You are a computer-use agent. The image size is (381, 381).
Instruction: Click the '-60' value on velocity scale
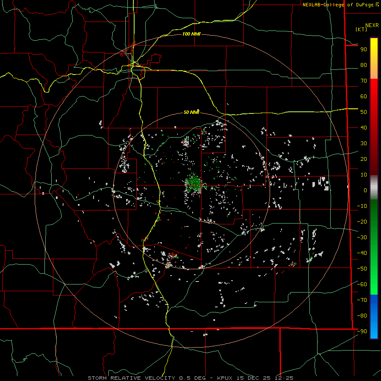pos(362,284)
